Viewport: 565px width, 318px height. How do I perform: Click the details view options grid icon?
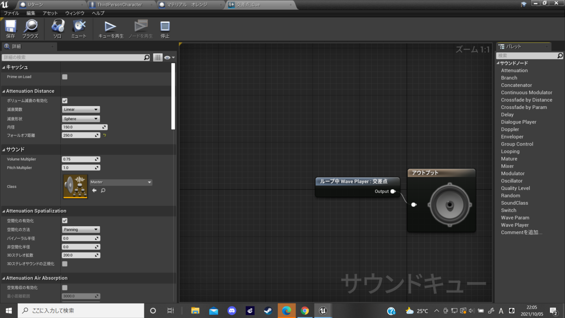tap(158, 57)
